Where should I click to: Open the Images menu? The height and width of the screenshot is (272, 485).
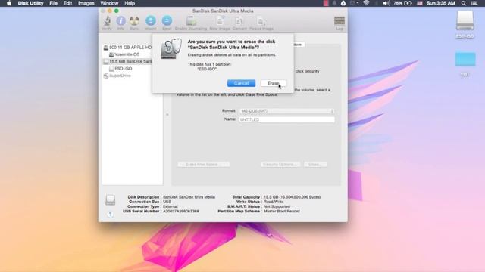86,3
